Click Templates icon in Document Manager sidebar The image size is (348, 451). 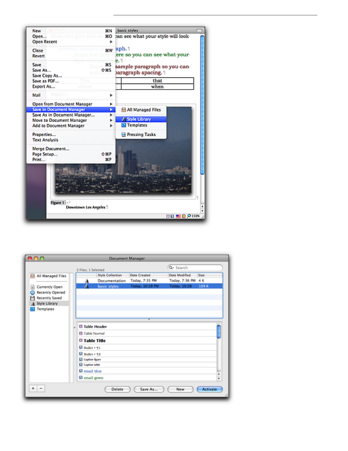click(x=32, y=309)
